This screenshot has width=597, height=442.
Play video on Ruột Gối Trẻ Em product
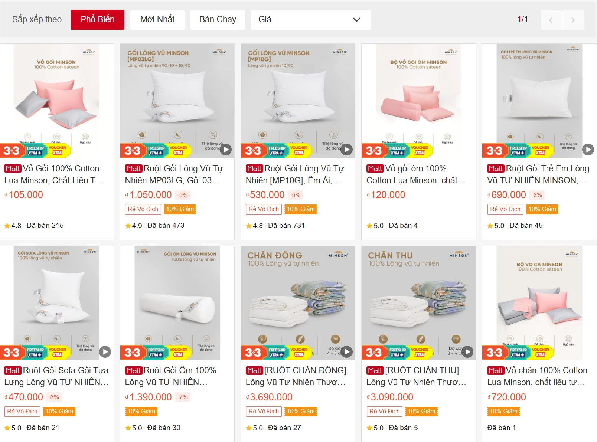(x=588, y=150)
